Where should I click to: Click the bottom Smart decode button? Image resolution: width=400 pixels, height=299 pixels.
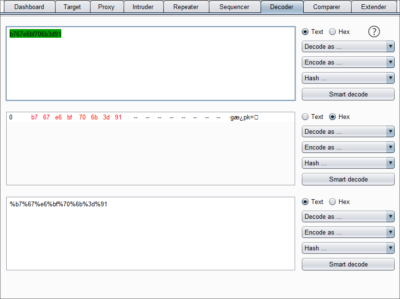(348, 264)
